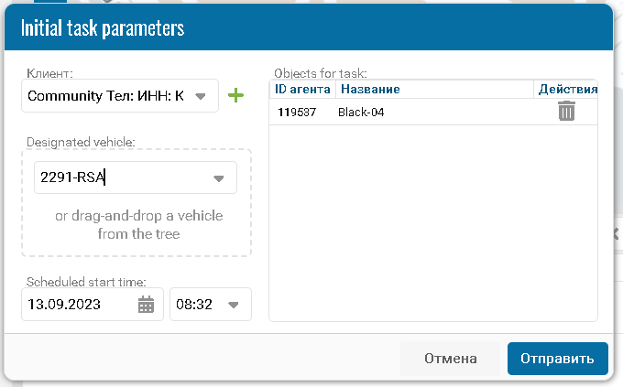Expand the 08:32 time dropdown arrow
The image size is (623, 387).
233,305
